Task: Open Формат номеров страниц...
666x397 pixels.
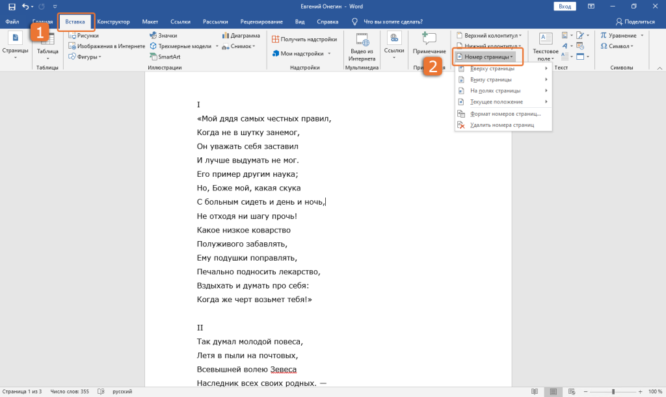Action: click(503, 114)
